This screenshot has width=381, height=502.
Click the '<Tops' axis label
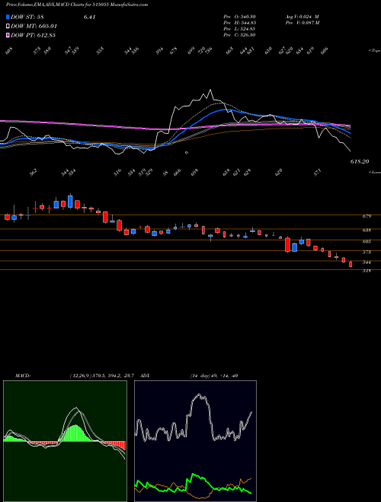pos(374,51)
